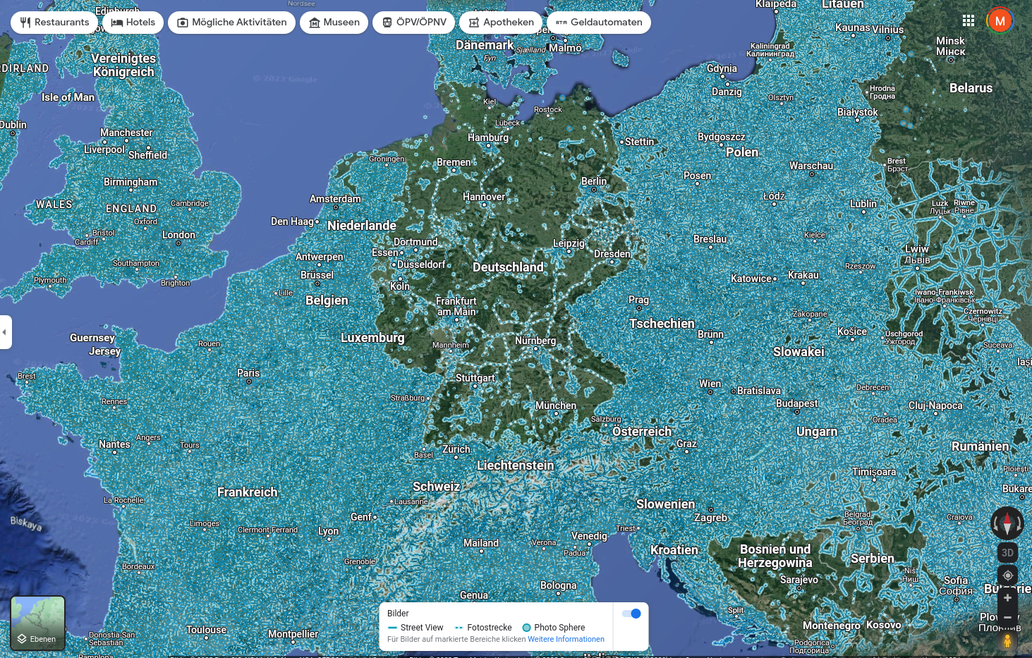Open the Ebenen layers thumbnail
This screenshot has height=658, width=1032.
38,623
